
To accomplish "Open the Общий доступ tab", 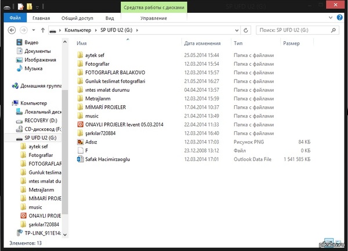I will click(77, 18).
